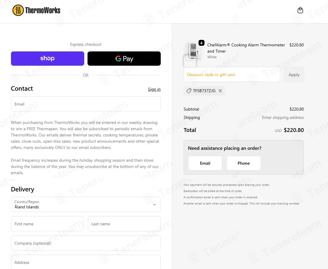Focus the Email contact field
328x269 pixels.
click(86, 104)
